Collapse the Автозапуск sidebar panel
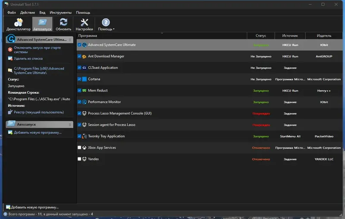The height and width of the screenshot is (219, 345). [70, 124]
